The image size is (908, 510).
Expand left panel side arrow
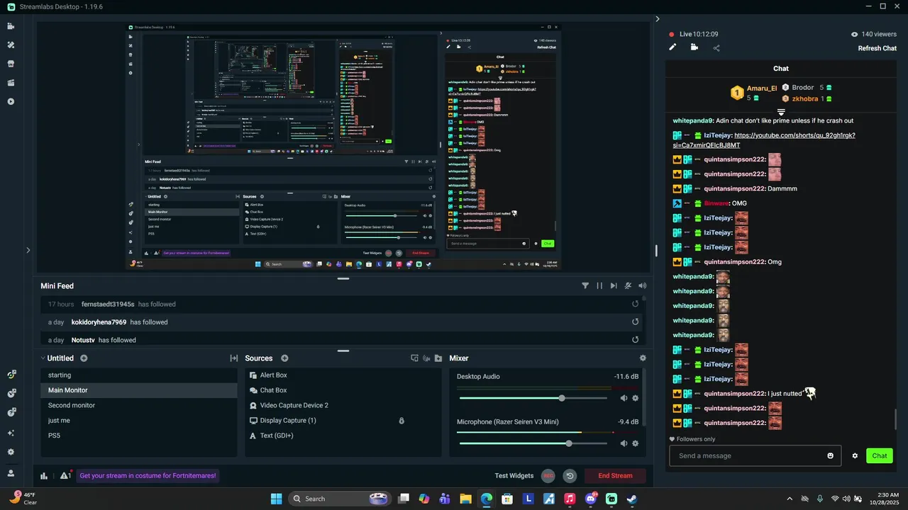tap(28, 249)
